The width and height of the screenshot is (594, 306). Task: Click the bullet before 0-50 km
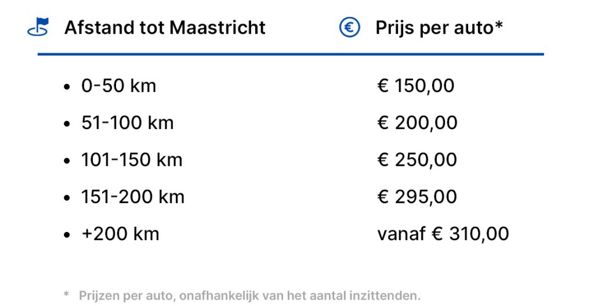click(68, 87)
